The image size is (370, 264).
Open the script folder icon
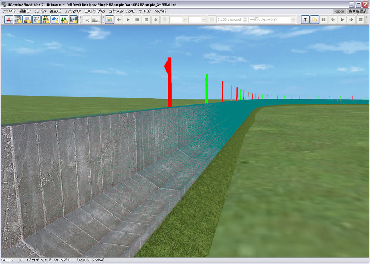[314, 20]
